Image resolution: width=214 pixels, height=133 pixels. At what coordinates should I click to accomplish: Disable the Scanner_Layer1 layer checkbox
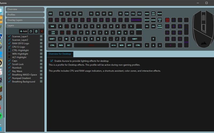click(9, 36)
